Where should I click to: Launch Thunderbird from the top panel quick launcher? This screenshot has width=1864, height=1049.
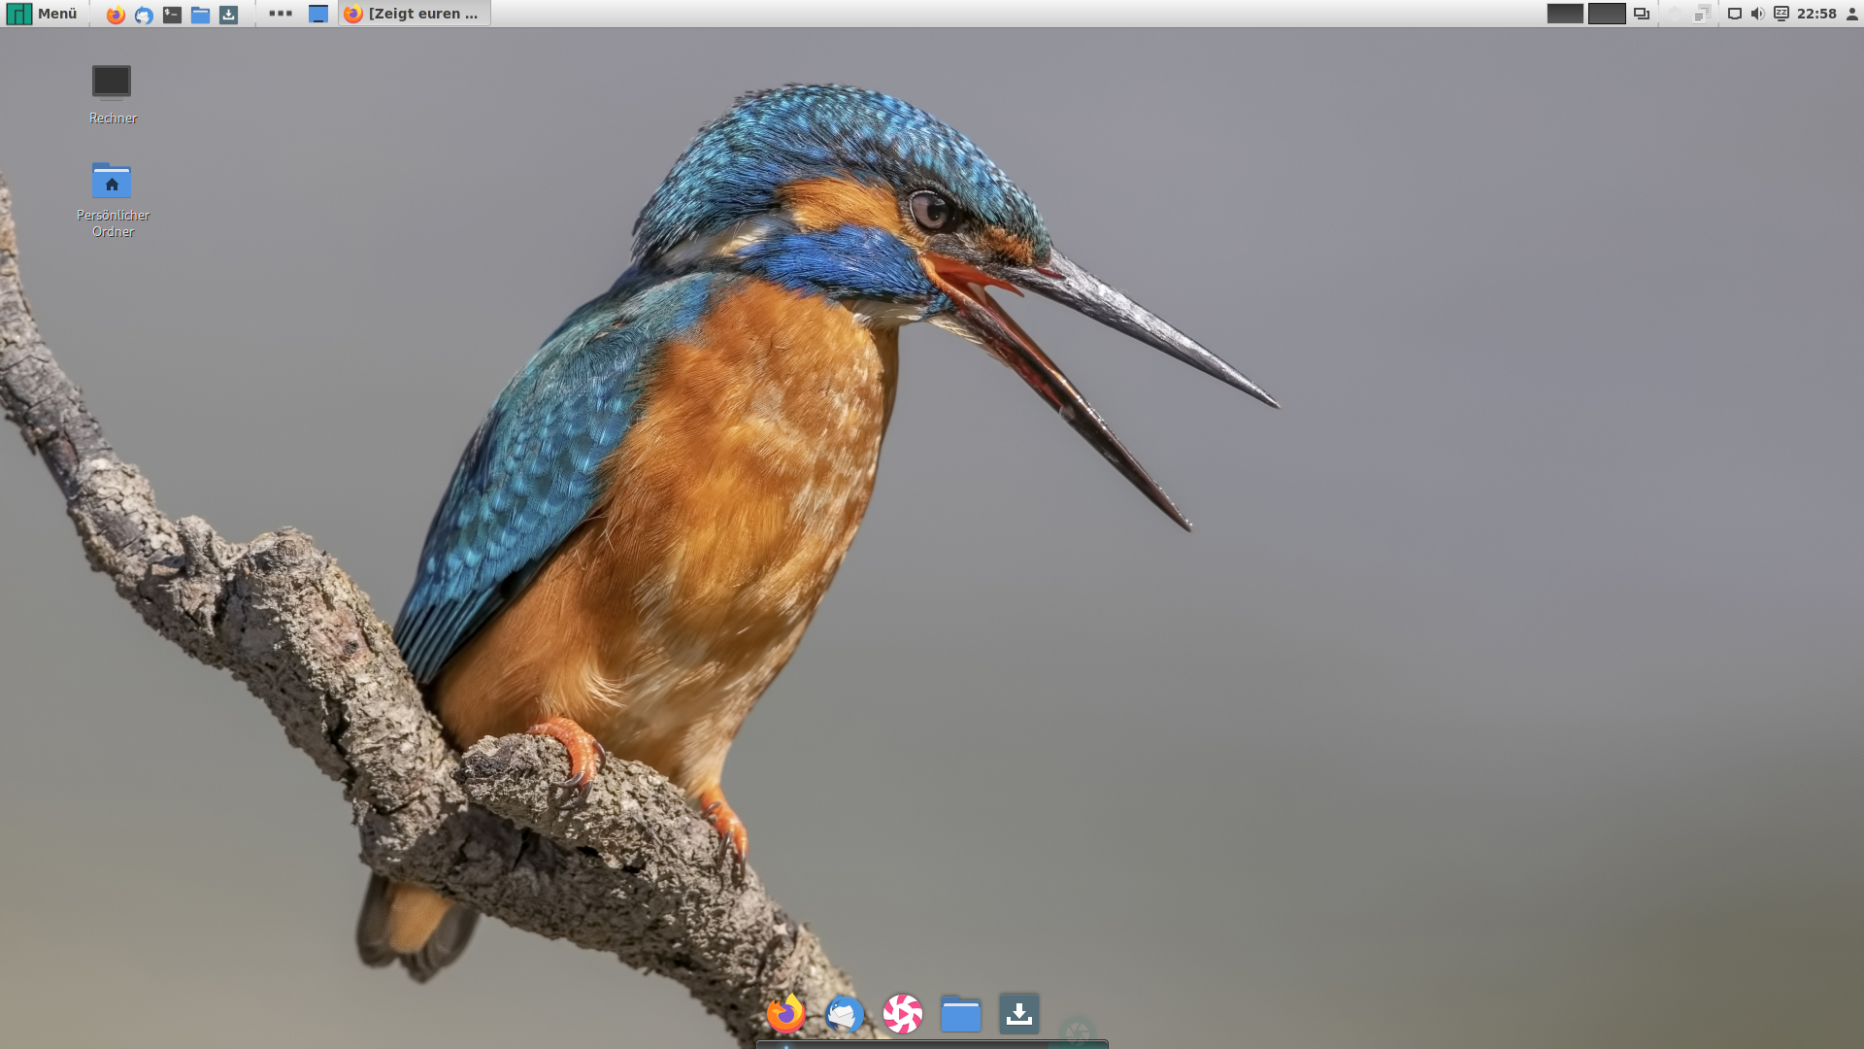click(x=144, y=15)
